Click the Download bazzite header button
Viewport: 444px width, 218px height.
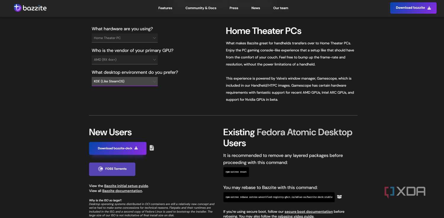(x=413, y=8)
